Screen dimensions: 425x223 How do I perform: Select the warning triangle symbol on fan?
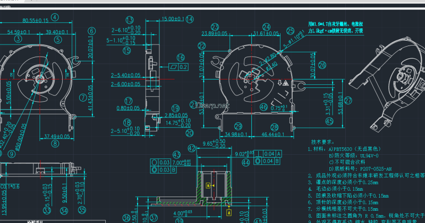point(285,83)
